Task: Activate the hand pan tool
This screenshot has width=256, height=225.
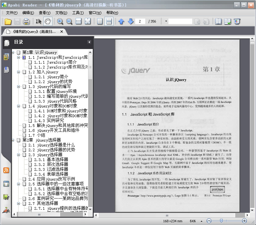Action: click(48, 22)
